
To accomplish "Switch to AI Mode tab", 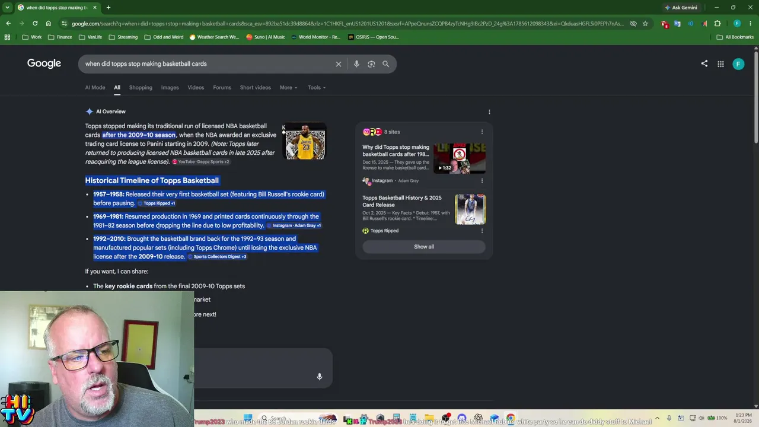I will (x=95, y=88).
